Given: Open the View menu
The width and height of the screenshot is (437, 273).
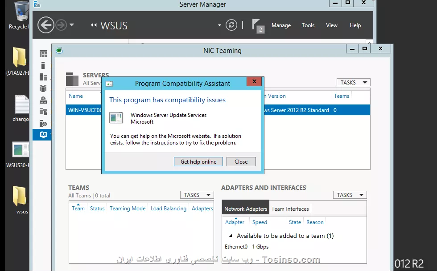Looking at the screenshot, I should [332, 25].
